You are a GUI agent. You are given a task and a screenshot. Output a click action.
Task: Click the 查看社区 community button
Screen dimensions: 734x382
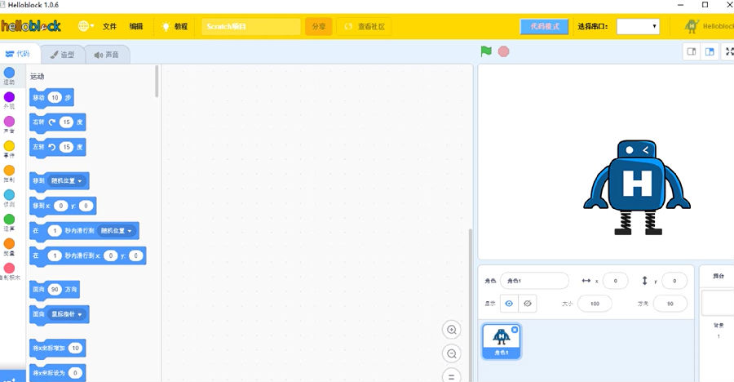click(365, 26)
